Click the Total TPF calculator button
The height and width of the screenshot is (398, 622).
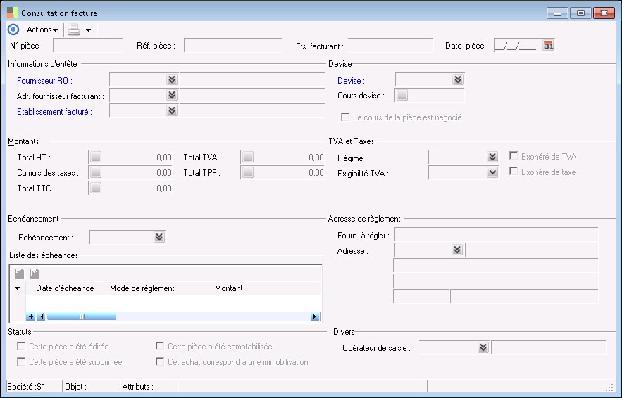248,173
